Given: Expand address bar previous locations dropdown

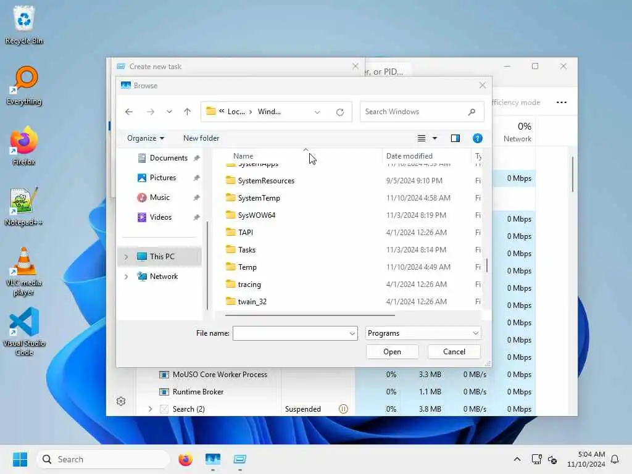Looking at the screenshot, I should point(317,112).
